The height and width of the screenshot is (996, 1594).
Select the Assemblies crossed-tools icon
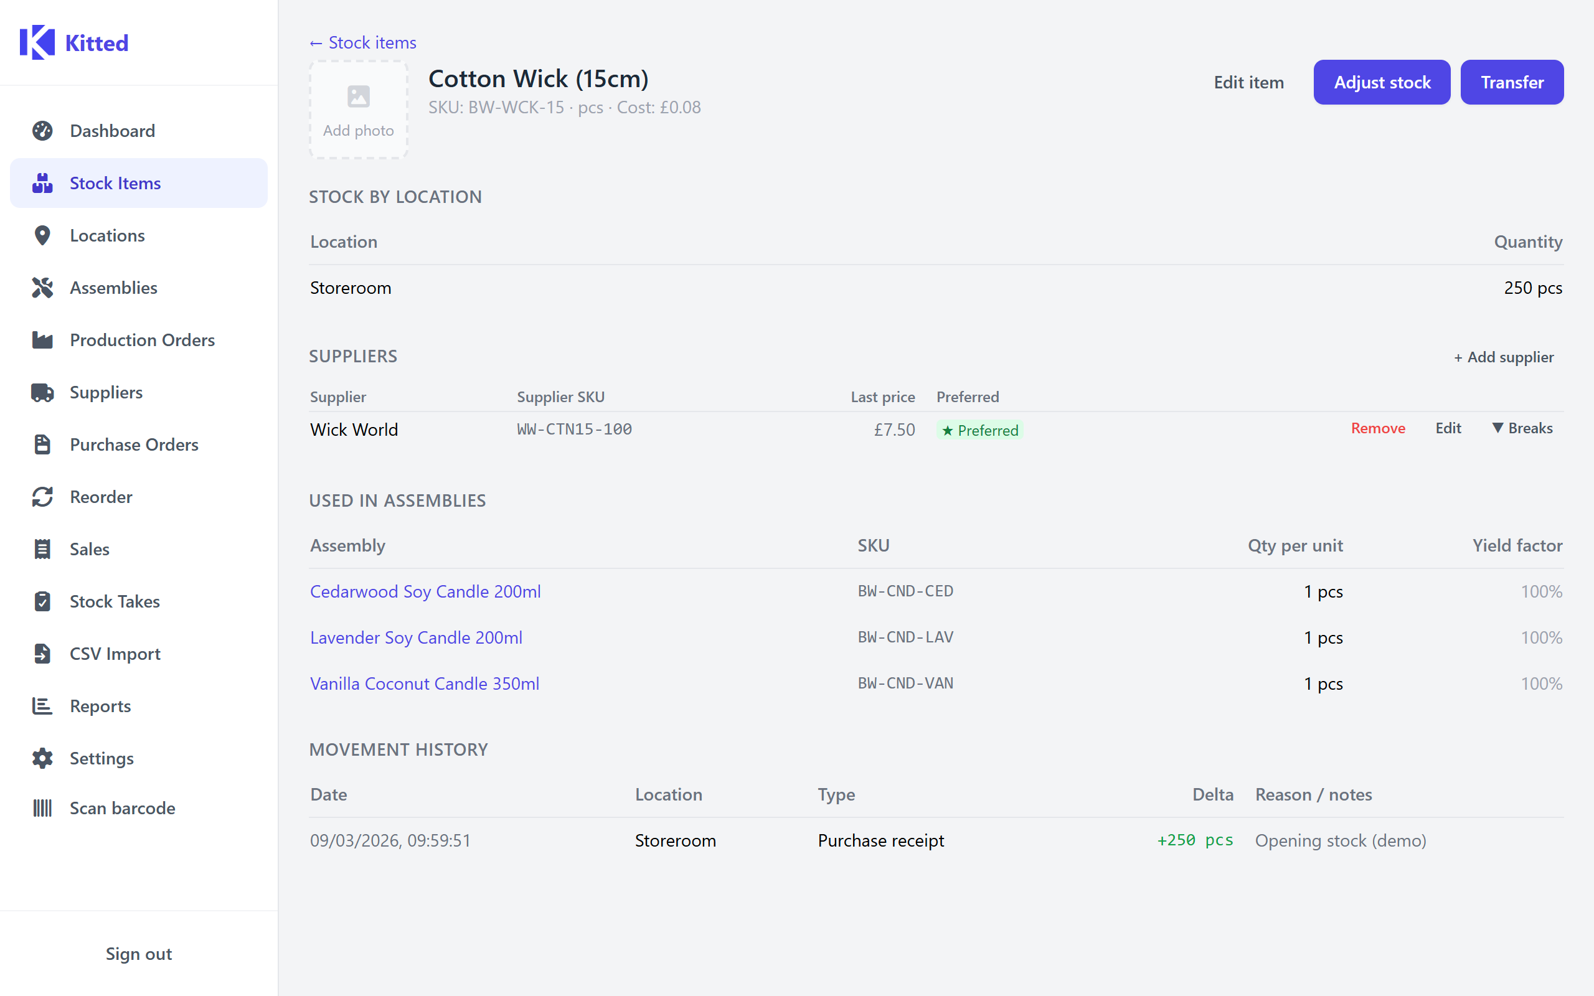pyautogui.click(x=43, y=287)
